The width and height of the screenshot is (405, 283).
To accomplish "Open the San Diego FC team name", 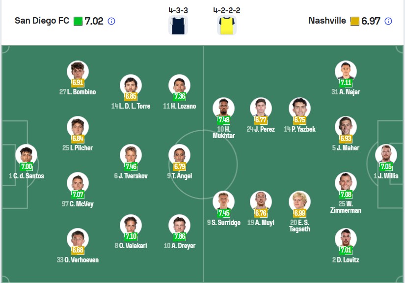I will point(42,21).
